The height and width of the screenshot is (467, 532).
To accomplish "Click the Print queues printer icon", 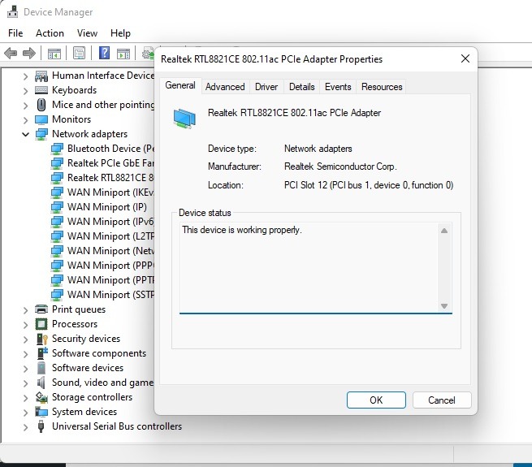I will point(41,309).
